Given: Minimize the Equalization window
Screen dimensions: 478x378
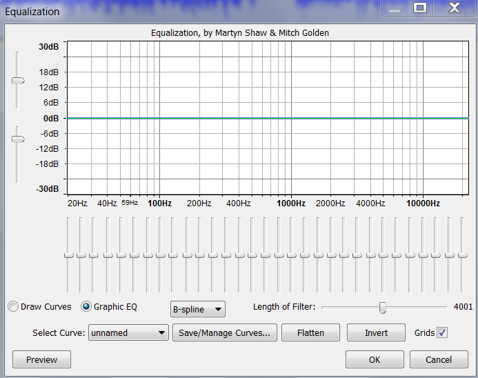Looking at the screenshot, I should (395, 8).
